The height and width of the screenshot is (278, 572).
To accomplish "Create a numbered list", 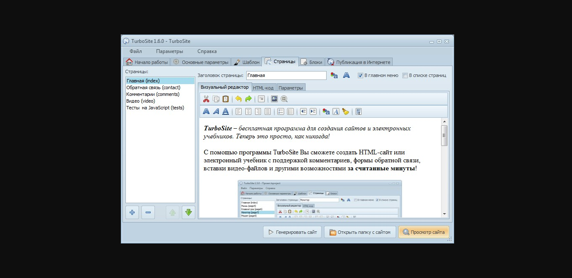I will tap(281, 111).
